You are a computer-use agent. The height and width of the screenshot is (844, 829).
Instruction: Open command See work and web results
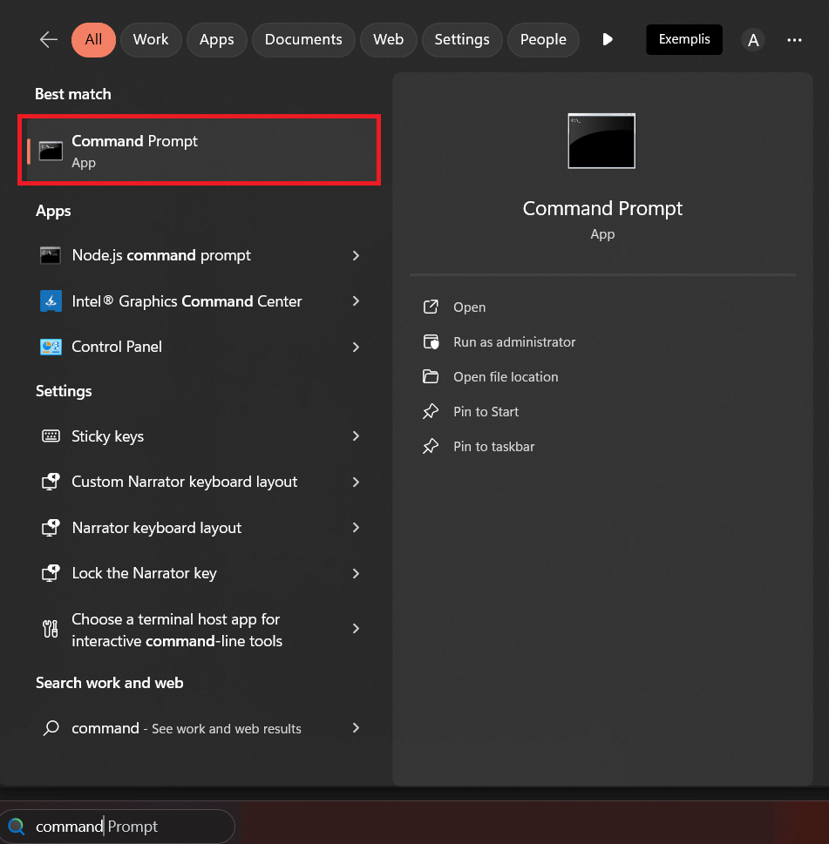point(200,728)
